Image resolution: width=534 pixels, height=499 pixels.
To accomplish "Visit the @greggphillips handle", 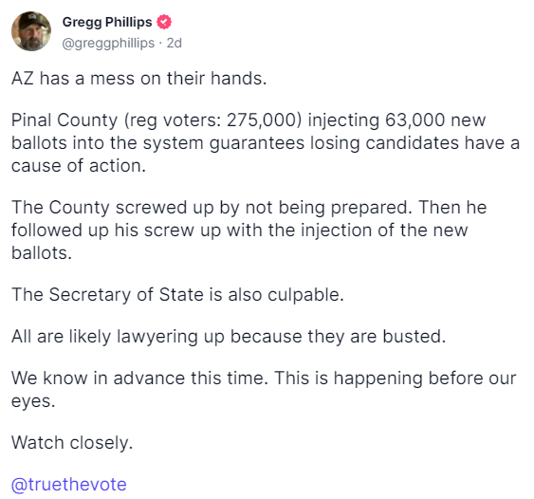I will click(108, 44).
